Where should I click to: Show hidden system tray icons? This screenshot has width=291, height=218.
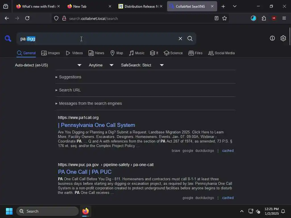[x=242, y=211]
